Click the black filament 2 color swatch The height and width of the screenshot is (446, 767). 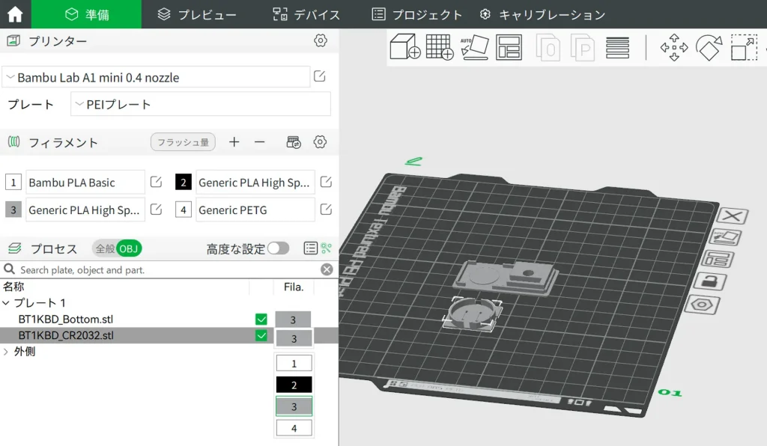coord(184,183)
